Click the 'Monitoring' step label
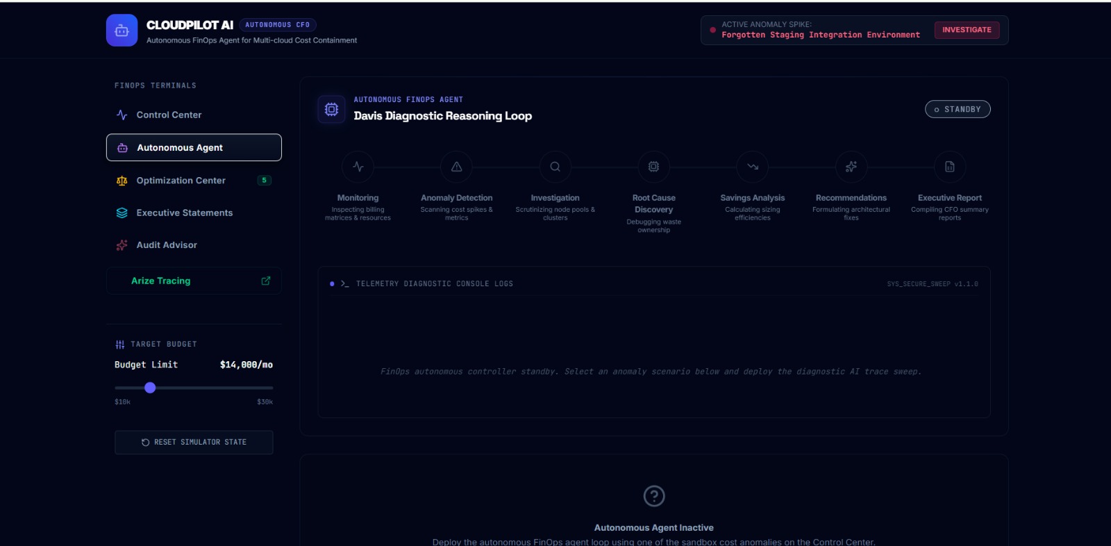1111x546 pixels. tap(358, 198)
